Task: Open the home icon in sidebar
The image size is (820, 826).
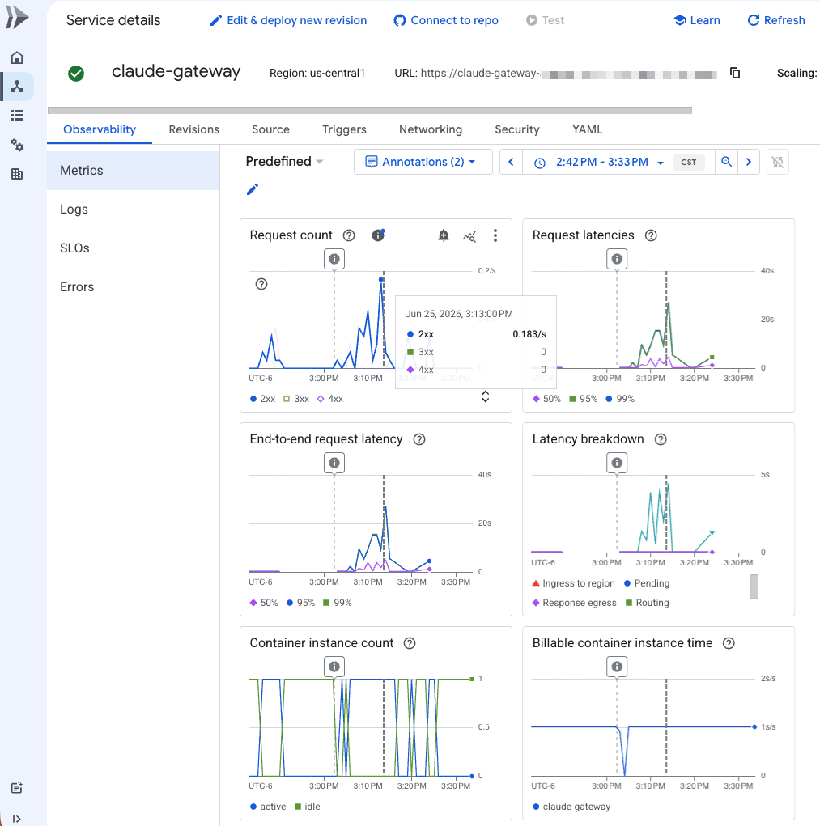Action: (x=17, y=57)
